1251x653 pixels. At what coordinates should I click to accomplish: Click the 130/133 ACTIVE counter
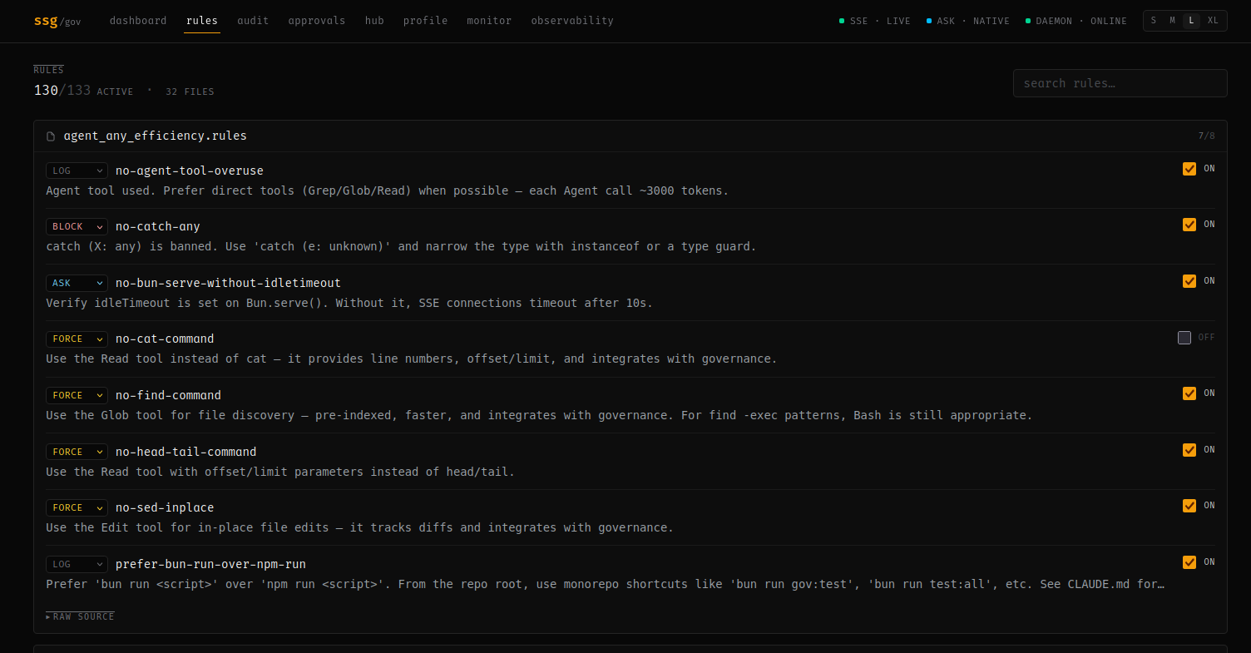point(83,91)
